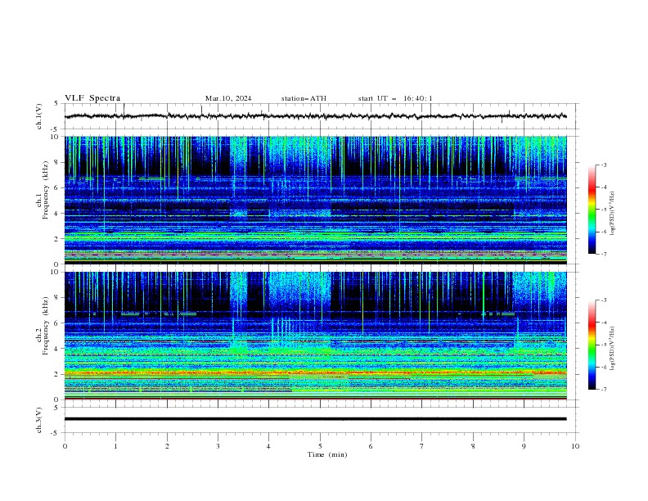The image size is (648, 501).
Task: Click the '9' tick on time axis
Action: (x=524, y=446)
